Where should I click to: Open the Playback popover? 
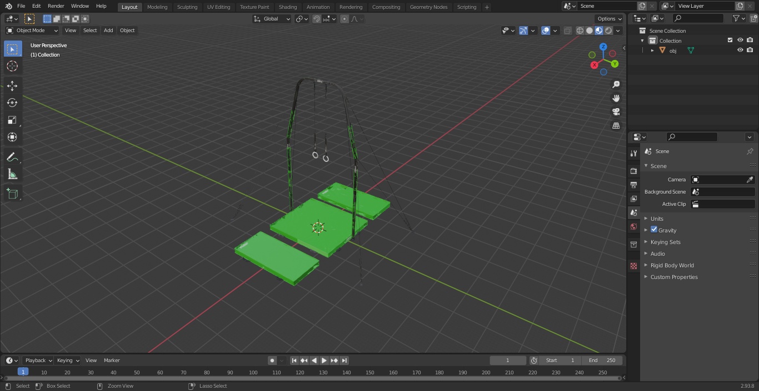(39, 360)
